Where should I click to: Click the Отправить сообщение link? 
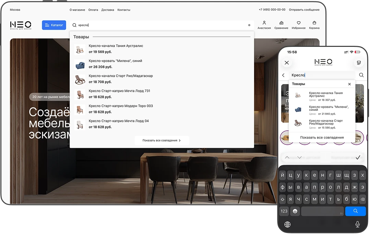point(304,10)
